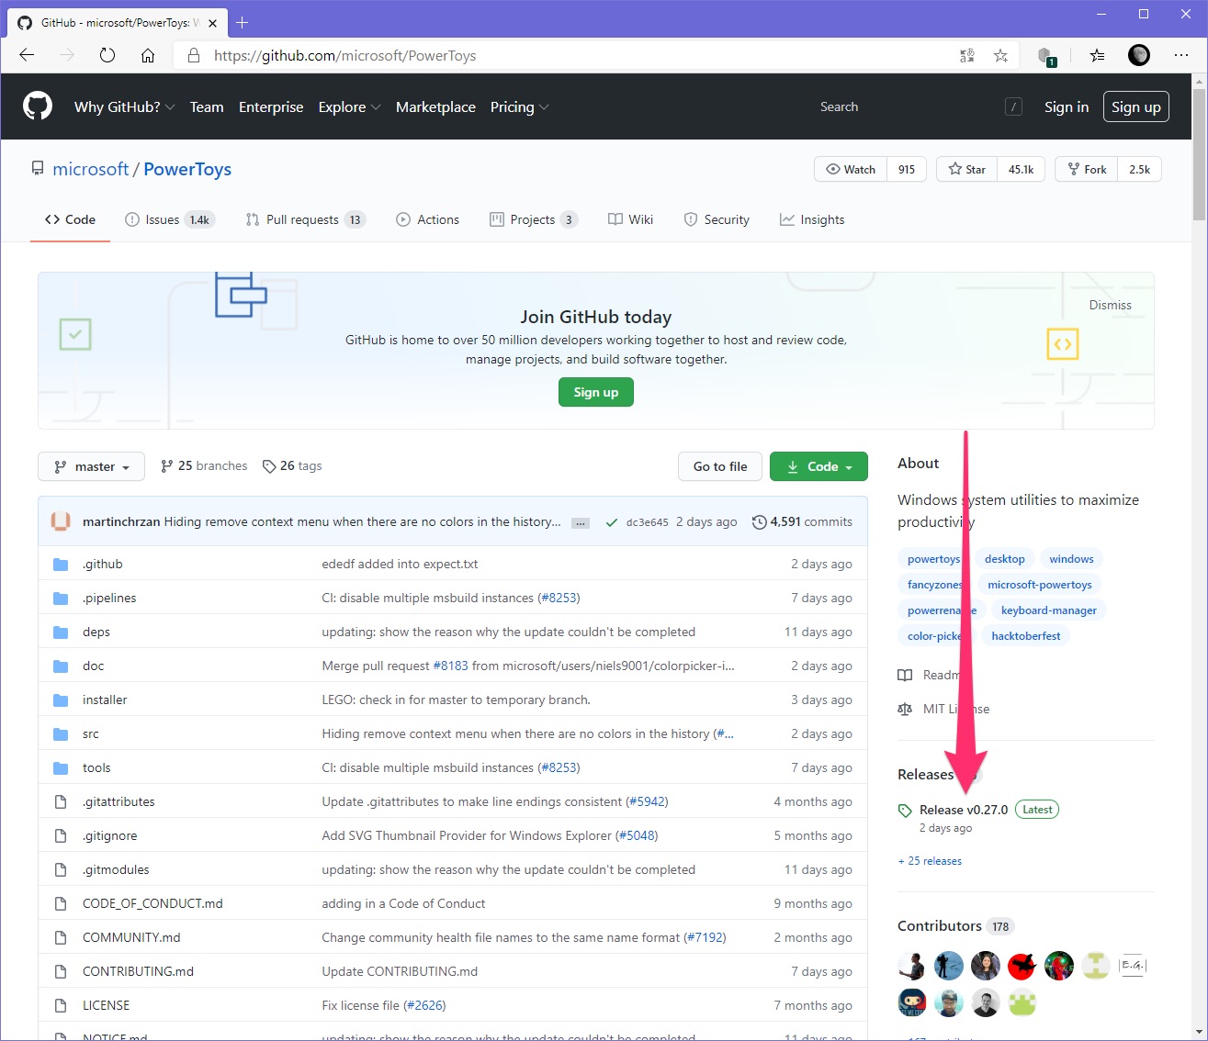Image resolution: width=1208 pixels, height=1041 pixels.
Task: Expand Why GitHub? menu
Action: [124, 106]
